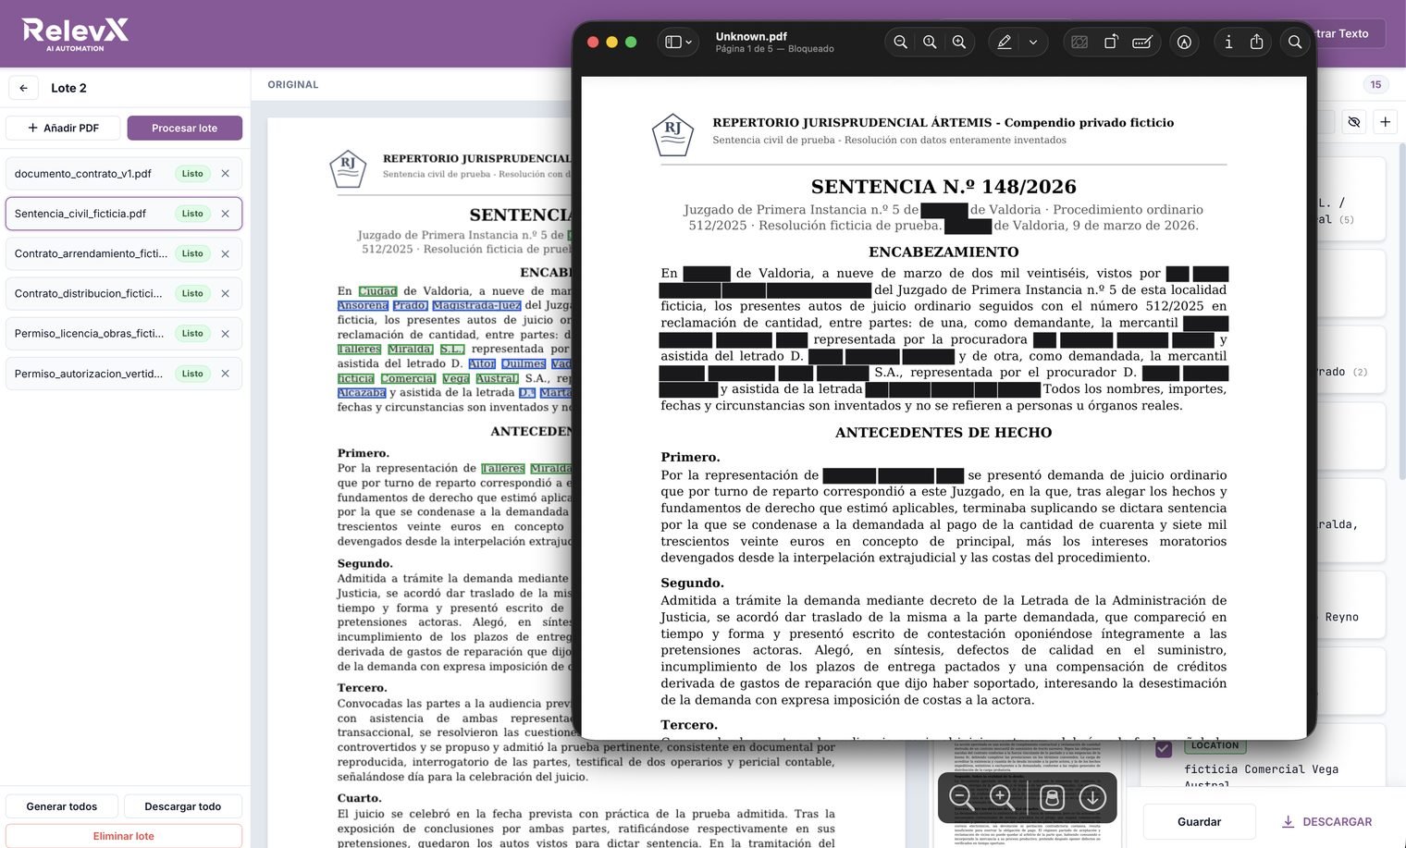The width and height of the screenshot is (1406, 848).
Task: Click the yellow minimize button of Preview
Action: pyautogui.click(x=611, y=42)
